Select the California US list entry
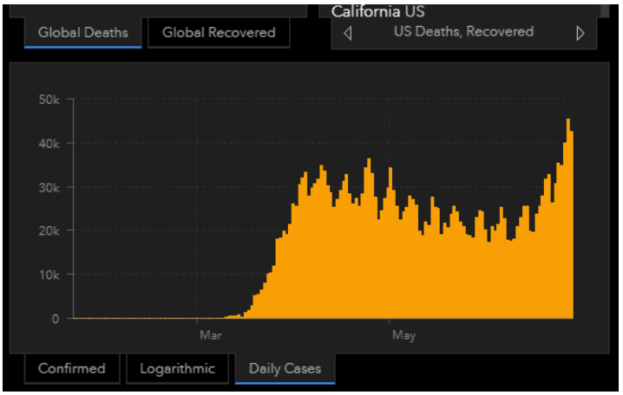 coord(377,11)
